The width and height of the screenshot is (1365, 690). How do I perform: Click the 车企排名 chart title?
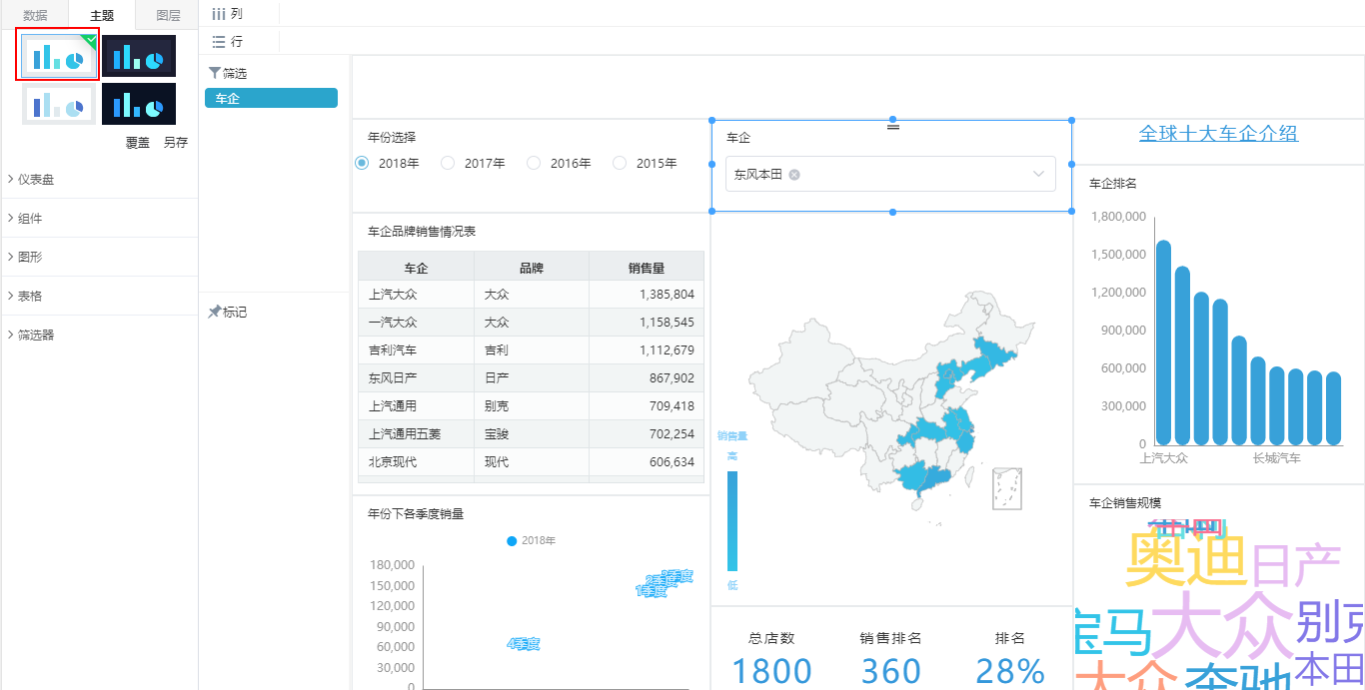click(x=1113, y=184)
